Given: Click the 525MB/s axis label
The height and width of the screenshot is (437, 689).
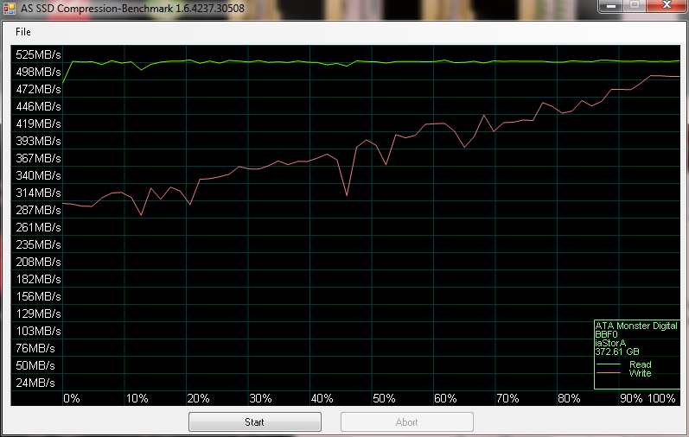Looking at the screenshot, I should coord(38,54).
